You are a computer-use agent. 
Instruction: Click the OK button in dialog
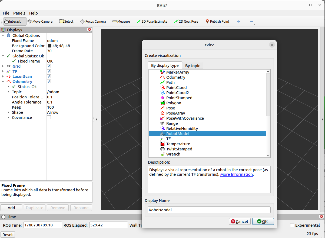[263, 221]
